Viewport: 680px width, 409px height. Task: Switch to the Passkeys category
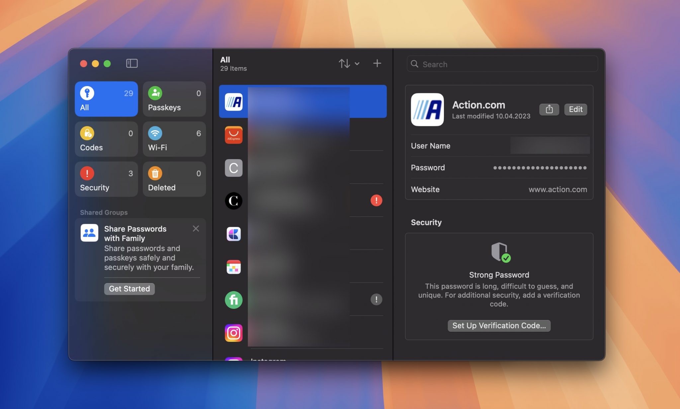tap(174, 99)
